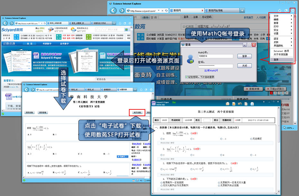Go back in the math168.com browser window
299x196 pixels.
(5, 23)
